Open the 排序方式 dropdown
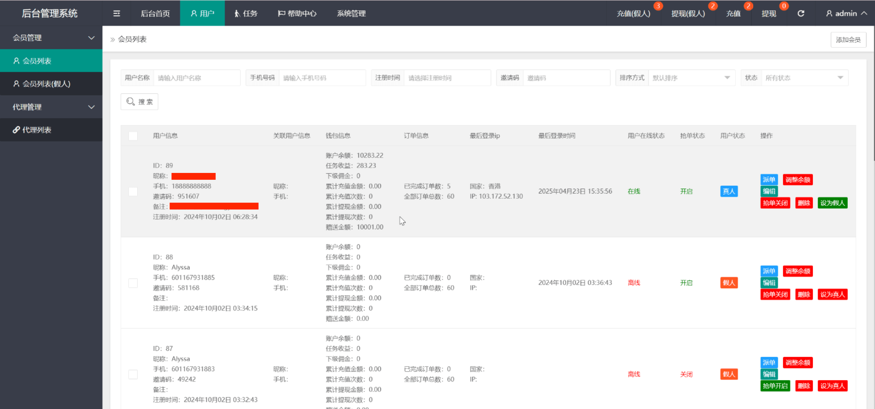This screenshot has height=409, width=875. (691, 78)
